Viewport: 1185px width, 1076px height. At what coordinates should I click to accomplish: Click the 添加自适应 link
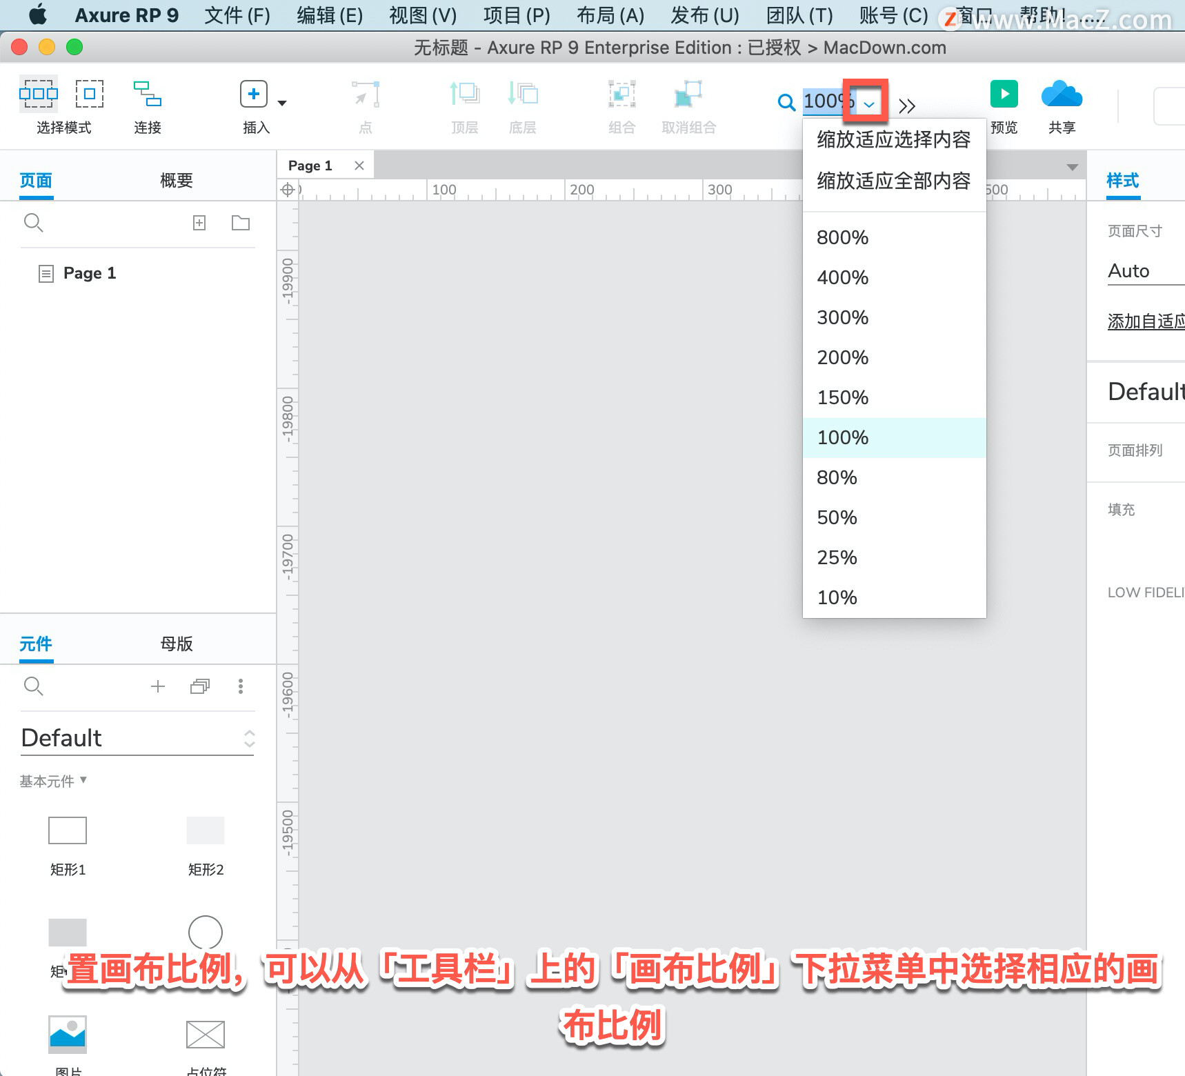pos(1146,321)
